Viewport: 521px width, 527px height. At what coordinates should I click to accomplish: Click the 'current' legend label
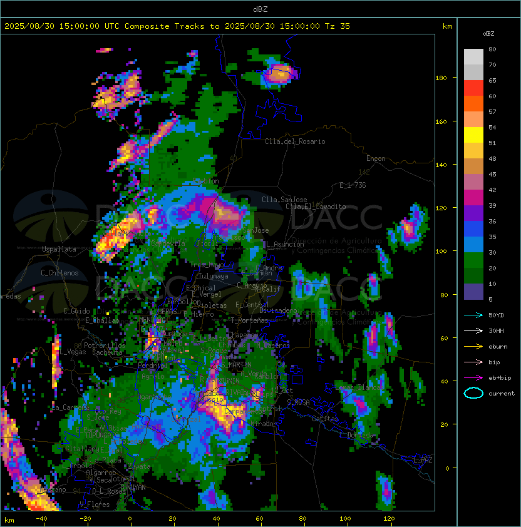pyautogui.click(x=502, y=394)
